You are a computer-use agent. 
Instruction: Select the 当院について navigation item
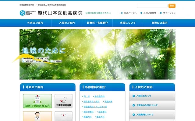[x=128, y=23]
